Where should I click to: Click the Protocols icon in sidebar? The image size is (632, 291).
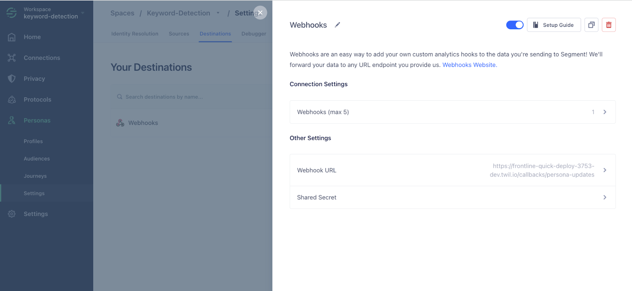click(x=12, y=100)
